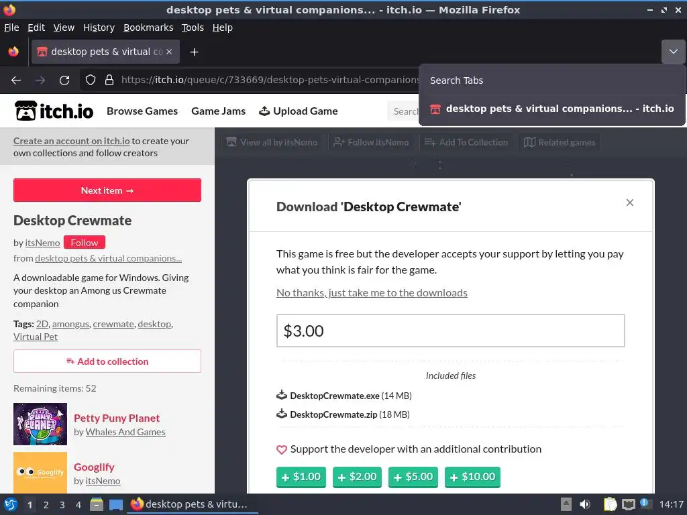Open the Googlify thumbnail

(40, 473)
